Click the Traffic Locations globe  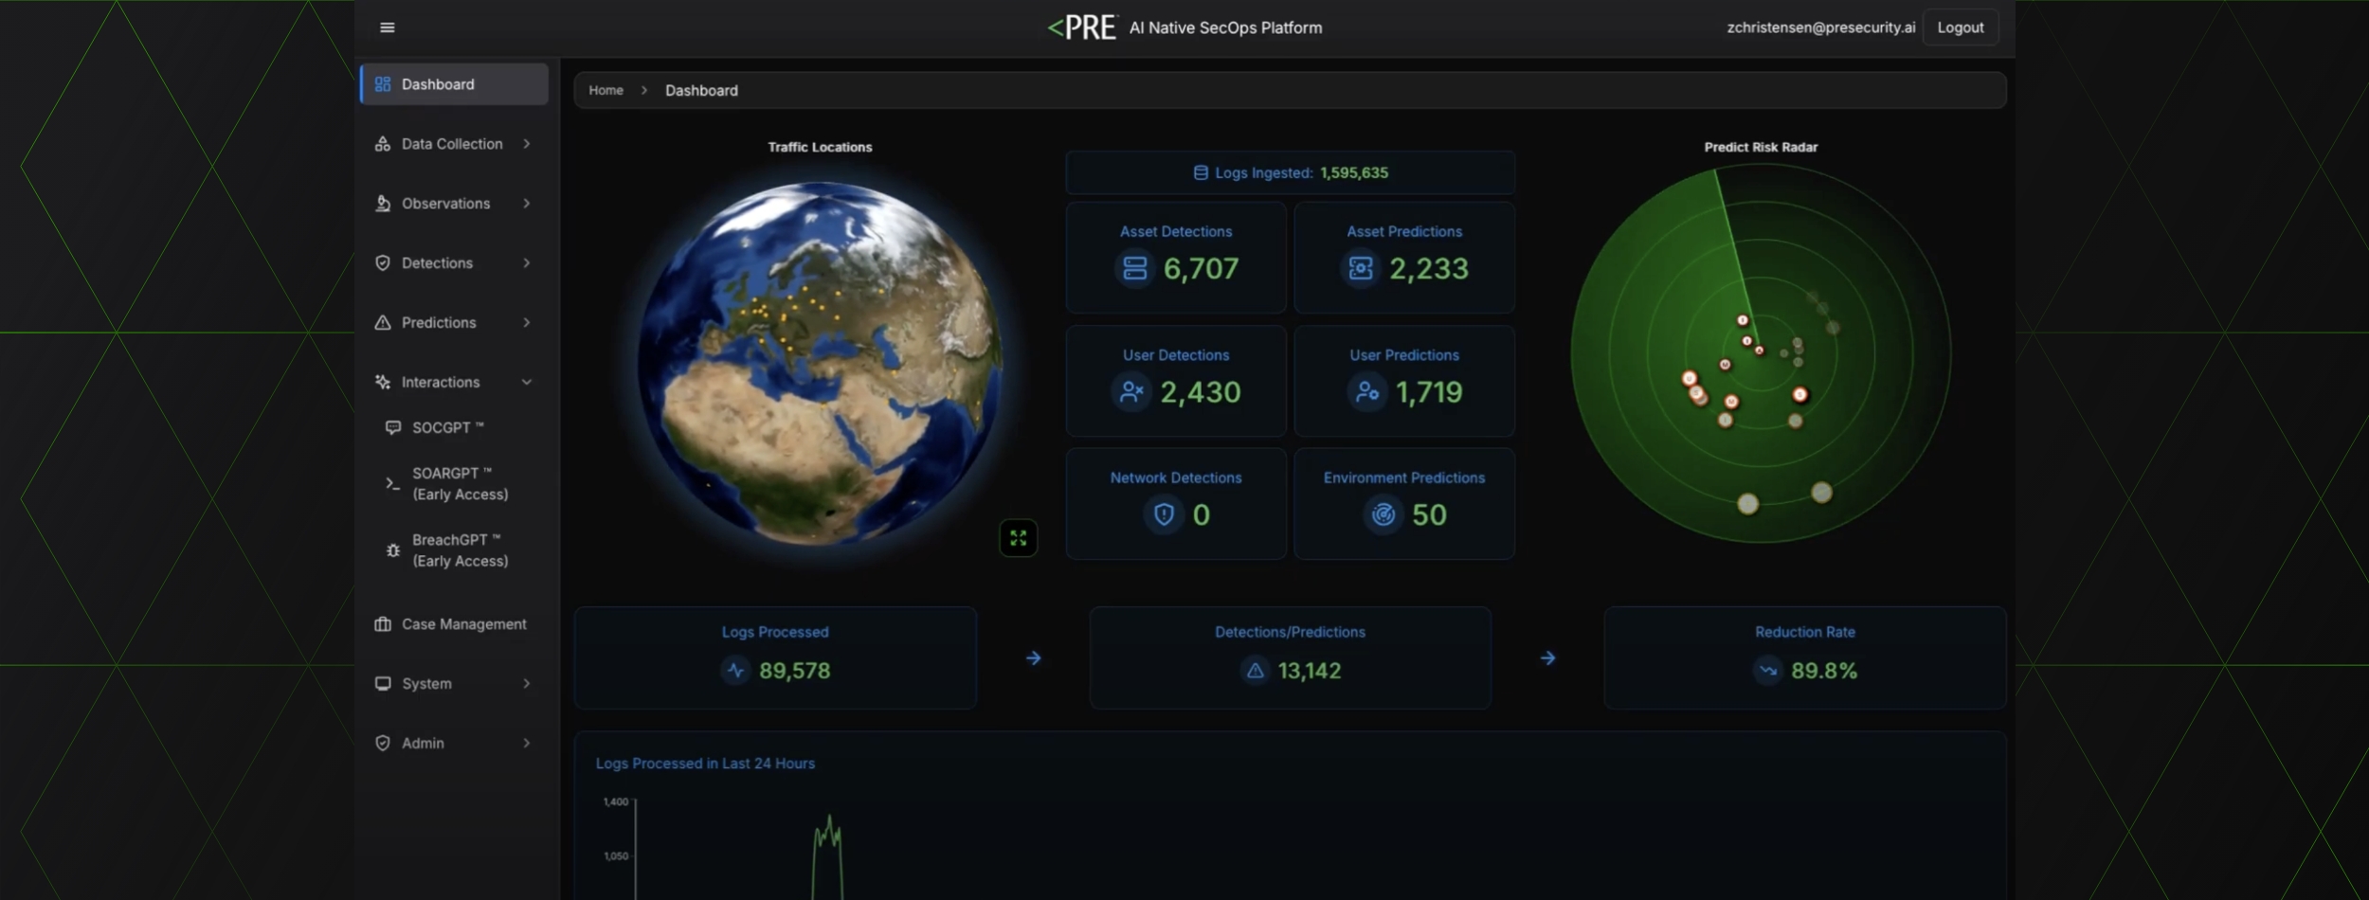coord(819,363)
